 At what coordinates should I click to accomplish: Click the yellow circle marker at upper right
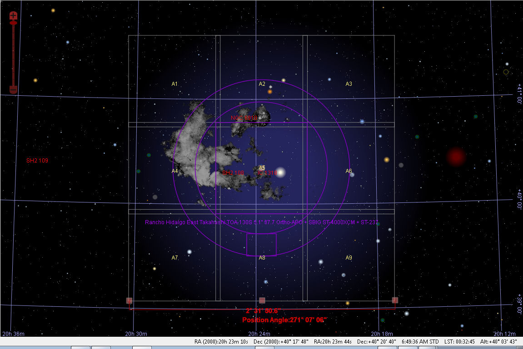tap(506, 72)
